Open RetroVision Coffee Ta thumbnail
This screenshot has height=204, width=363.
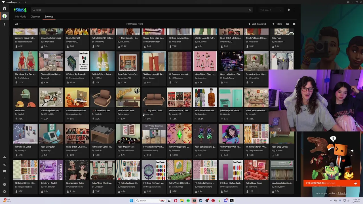pos(102,133)
